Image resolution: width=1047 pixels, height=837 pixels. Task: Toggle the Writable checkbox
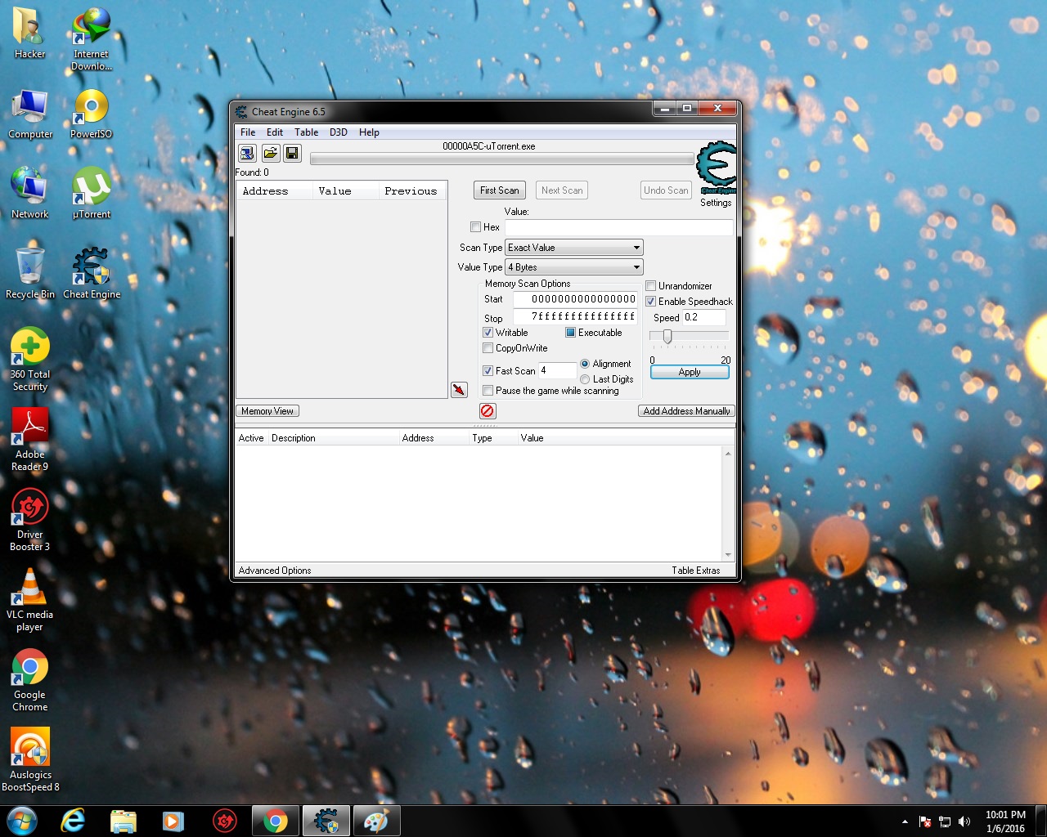click(488, 333)
